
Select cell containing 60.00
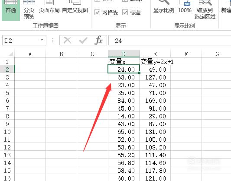(x=124, y=178)
